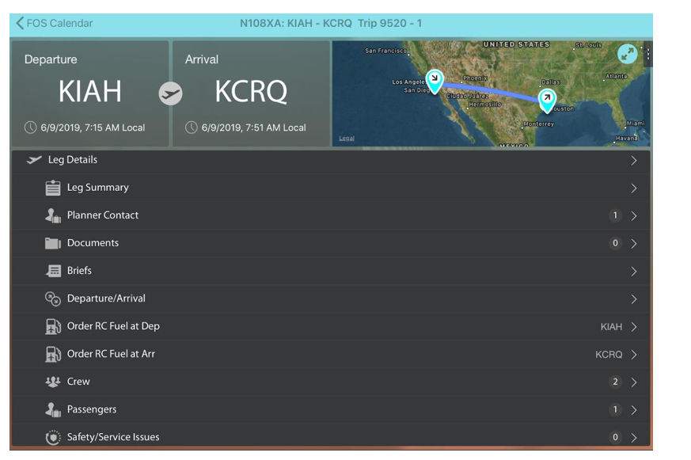Click the Planner Contact person icon

click(53, 215)
